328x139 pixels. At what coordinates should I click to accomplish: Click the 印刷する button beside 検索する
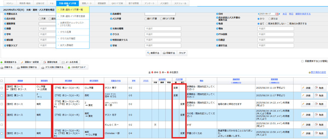click(x=169, y=53)
